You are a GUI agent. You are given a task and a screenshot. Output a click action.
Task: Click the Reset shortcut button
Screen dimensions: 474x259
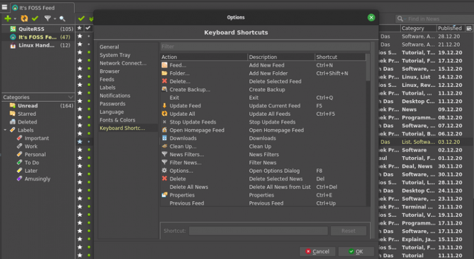click(x=348, y=231)
